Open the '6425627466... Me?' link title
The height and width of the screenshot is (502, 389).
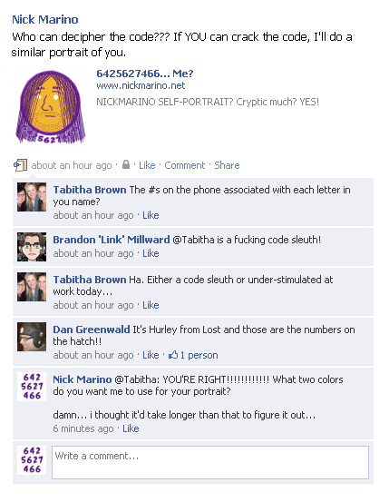[x=145, y=74]
